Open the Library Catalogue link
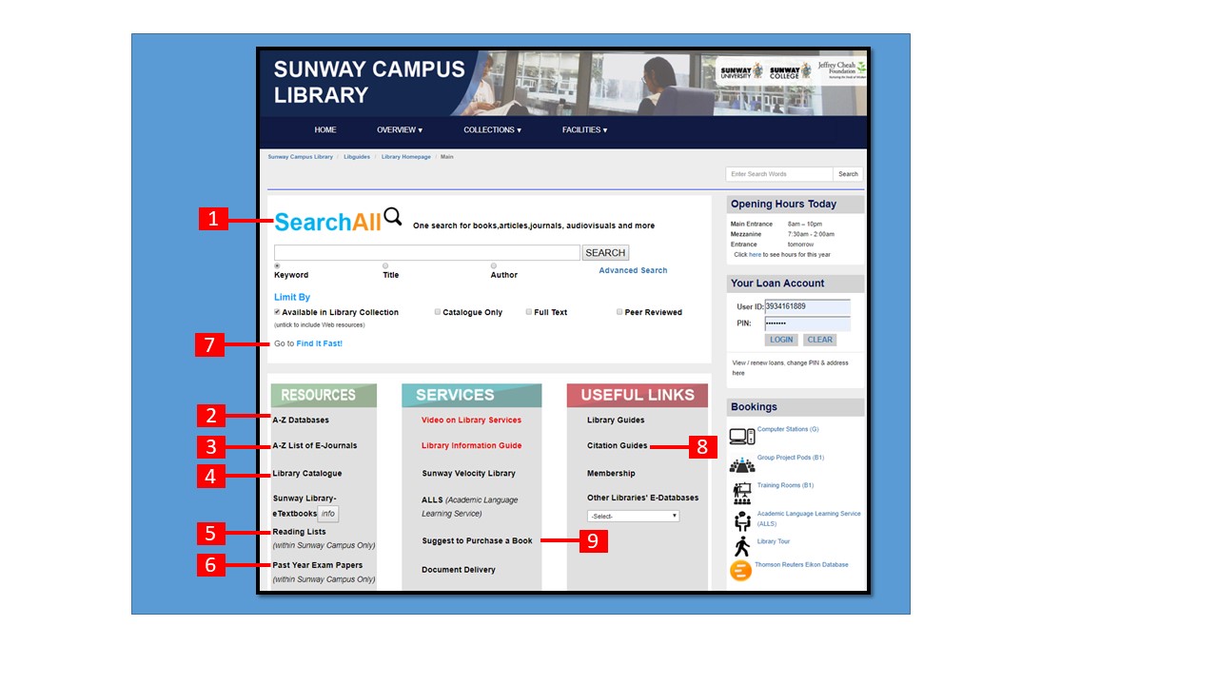The width and height of the screenshot is (1218, 685). tap(307, 473)
